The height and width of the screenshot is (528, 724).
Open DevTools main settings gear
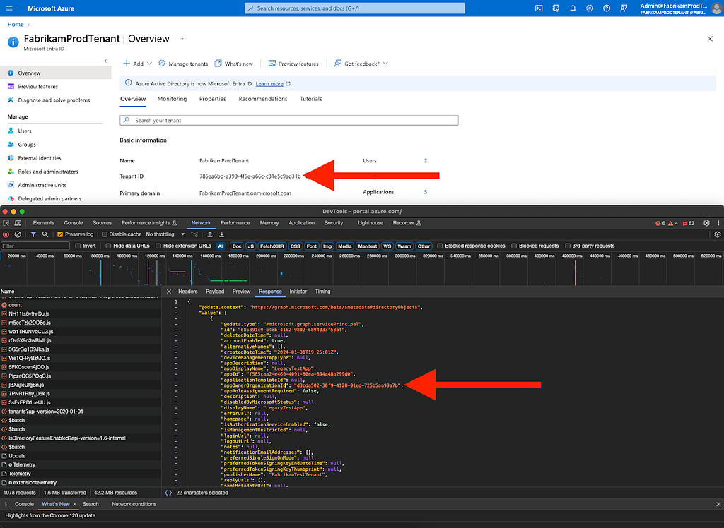(x=706, y=223)
